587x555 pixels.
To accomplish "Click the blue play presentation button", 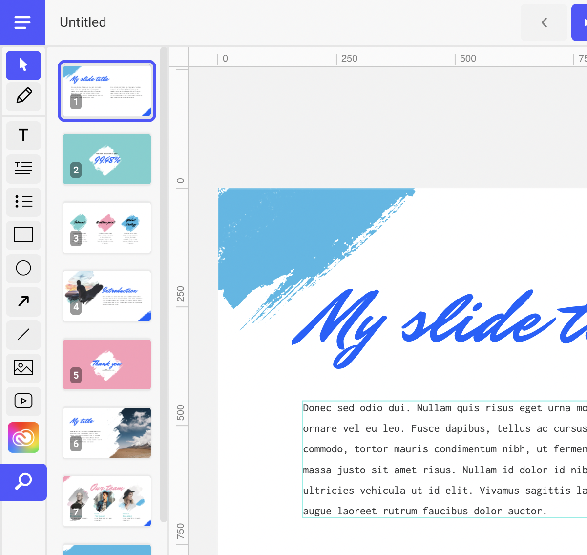I will (x=580, y=22).
